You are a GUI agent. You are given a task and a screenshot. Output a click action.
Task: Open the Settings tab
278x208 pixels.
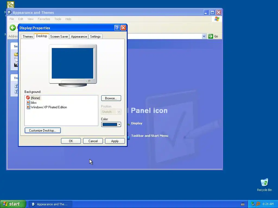click(95, 37)
